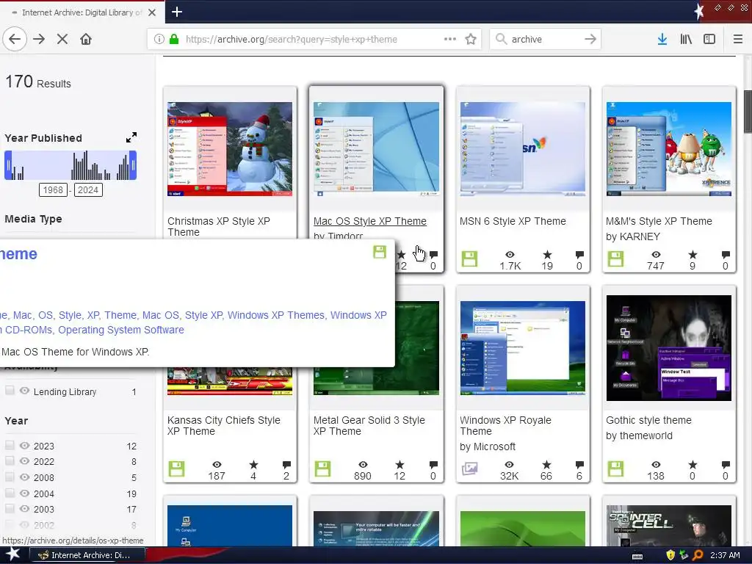Stop loading the page

pyautogui.click(x=62, y=39)
